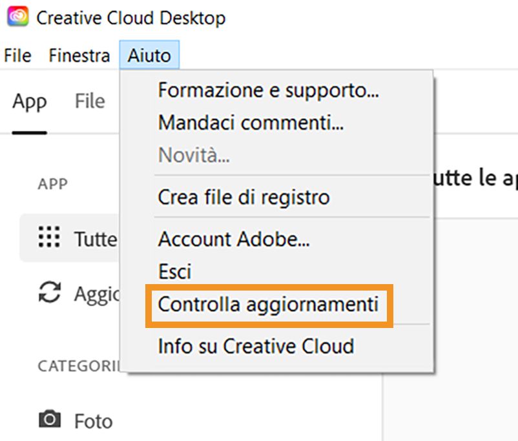The image size is (518, 441).
Task: Select Tutte le app in the sidebar
Action: [x=97, y=238]
